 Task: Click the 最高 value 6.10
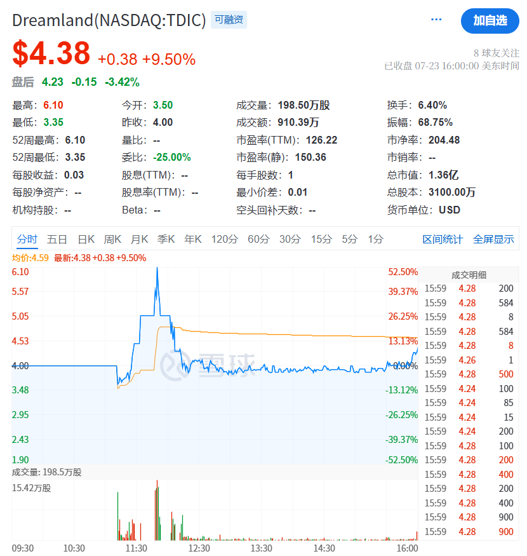pyautogui.click(x=53, y=105)
